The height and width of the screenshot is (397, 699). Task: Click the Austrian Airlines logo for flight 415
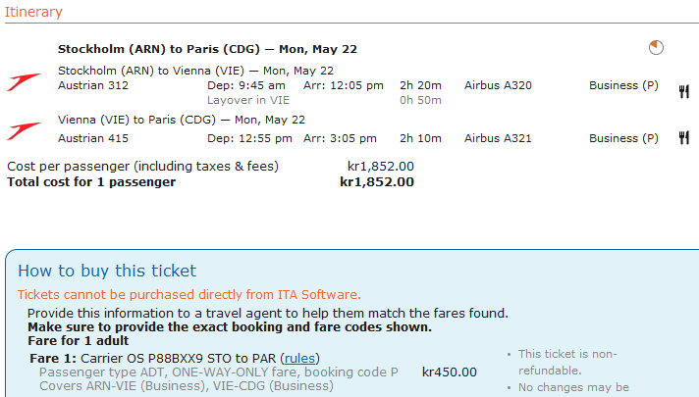[x=24, y=129]
